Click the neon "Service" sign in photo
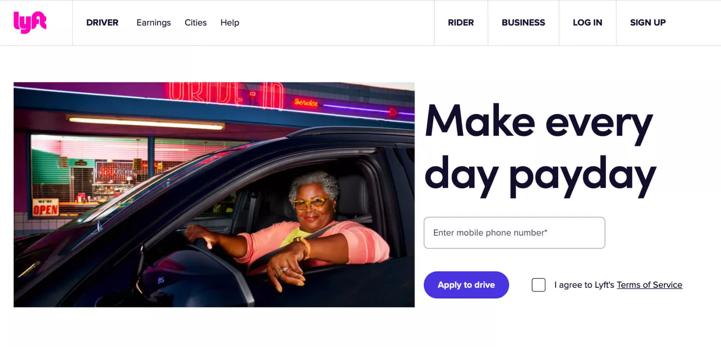This screenshot has width=721, height=347. (x=306, y=102)
